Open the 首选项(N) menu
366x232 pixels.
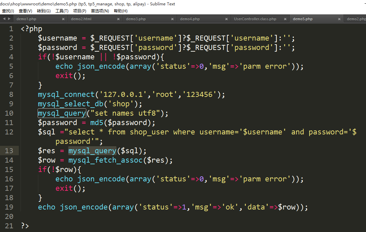100,11
